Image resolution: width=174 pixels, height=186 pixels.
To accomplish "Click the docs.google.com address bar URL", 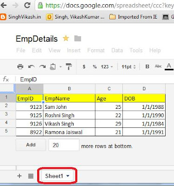I will point(109,6).
